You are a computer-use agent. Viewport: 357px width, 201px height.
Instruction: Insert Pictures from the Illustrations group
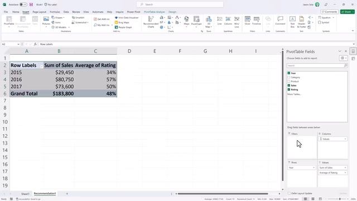(x=46, y=21)
